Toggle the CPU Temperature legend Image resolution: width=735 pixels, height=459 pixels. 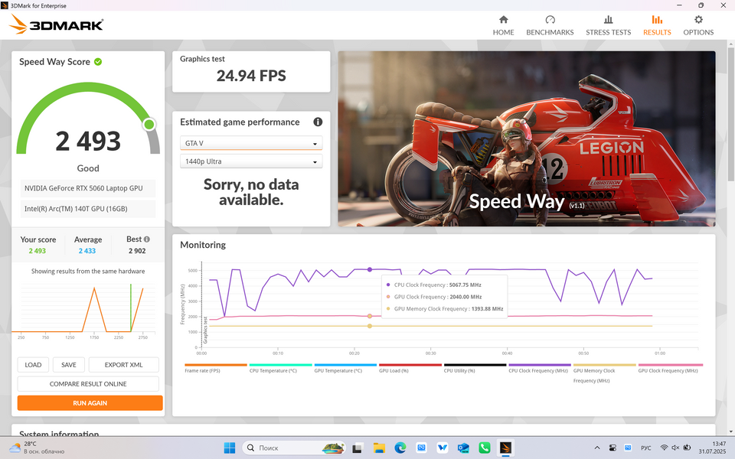click(x=280, y=368)
